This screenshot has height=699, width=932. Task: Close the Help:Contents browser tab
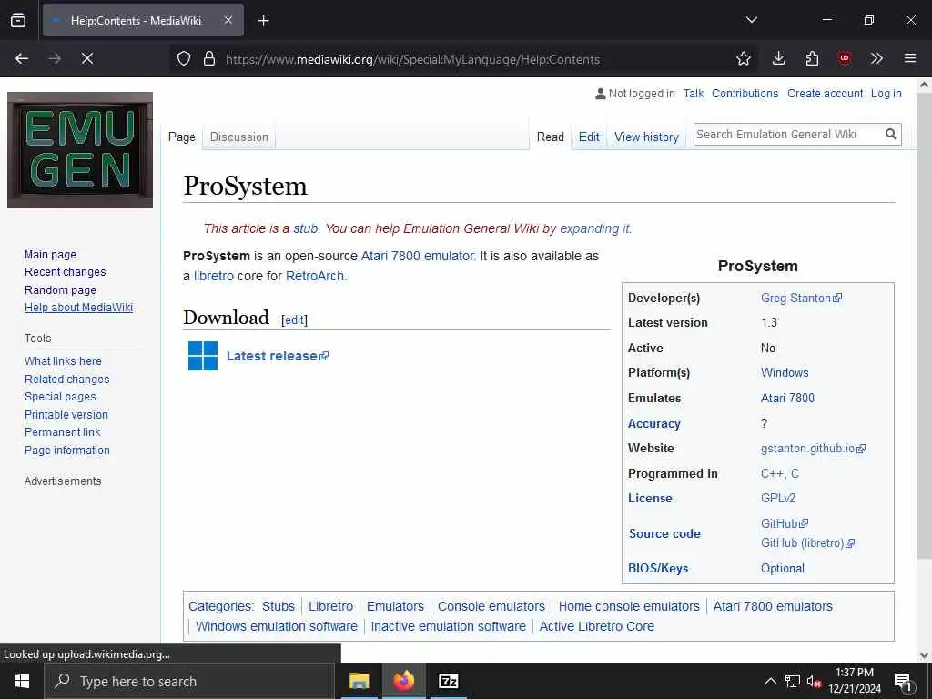(228, 20)
